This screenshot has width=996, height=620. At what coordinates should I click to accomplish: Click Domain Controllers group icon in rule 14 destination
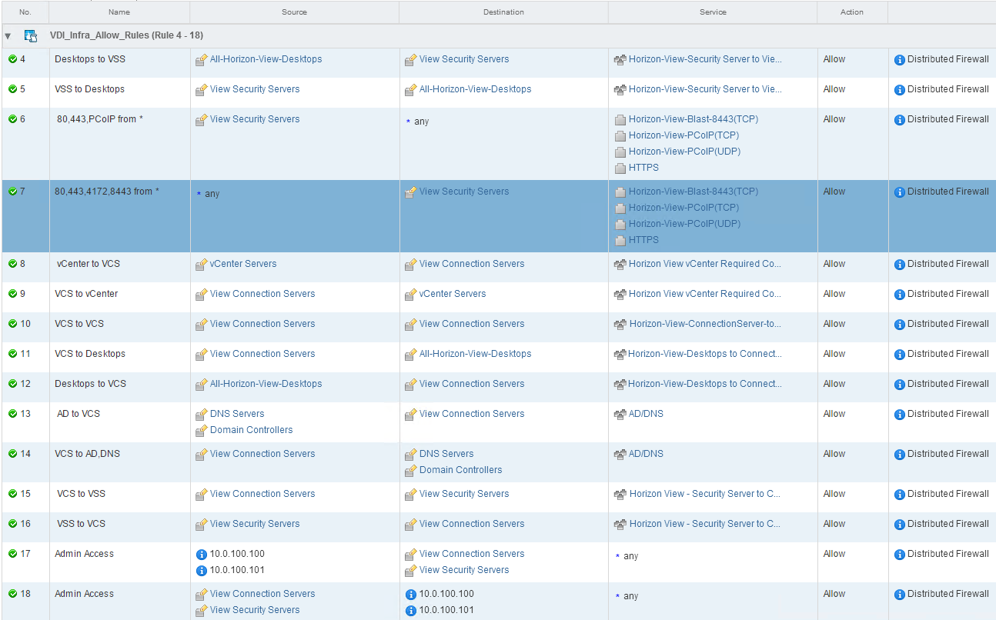(x=411, y=470)
